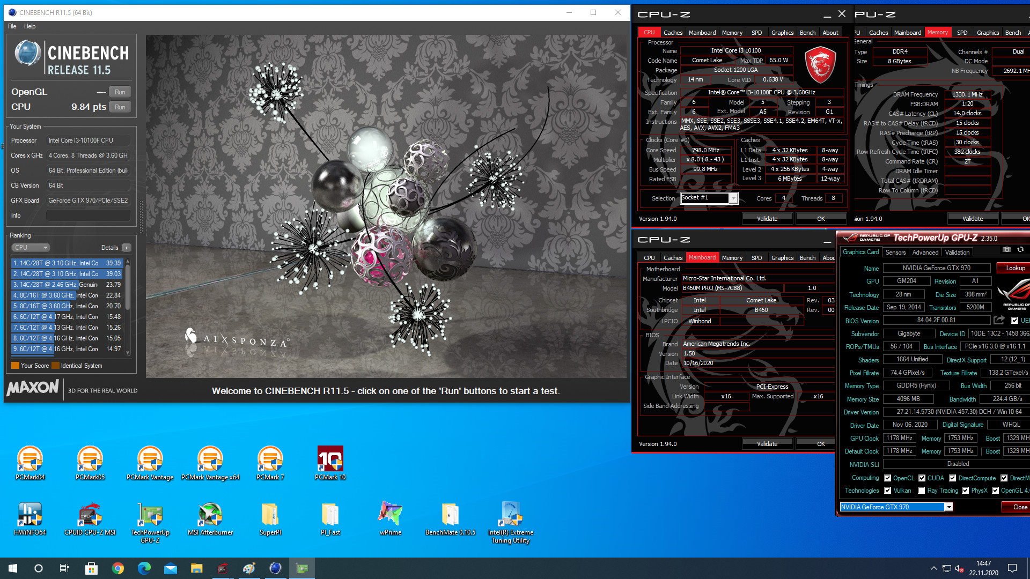Image resolution: width=1030 pixels, height=579 pixels.
Task: Select ranking entry 4 with score 22.84
Action: coord(68,295)
